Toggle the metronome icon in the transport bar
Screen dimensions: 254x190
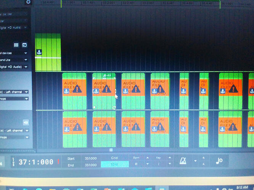[x=183, y=161]
